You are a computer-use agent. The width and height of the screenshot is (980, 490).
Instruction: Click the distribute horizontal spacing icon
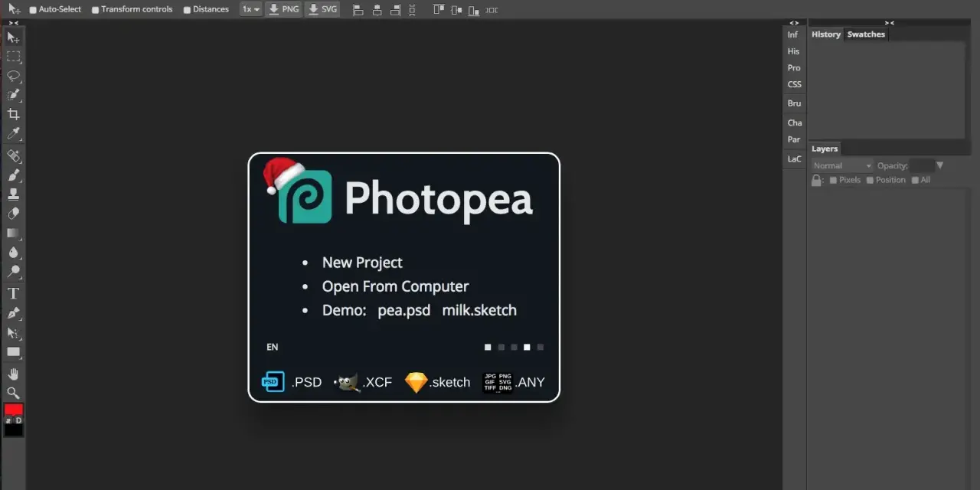tap(492, 10)
